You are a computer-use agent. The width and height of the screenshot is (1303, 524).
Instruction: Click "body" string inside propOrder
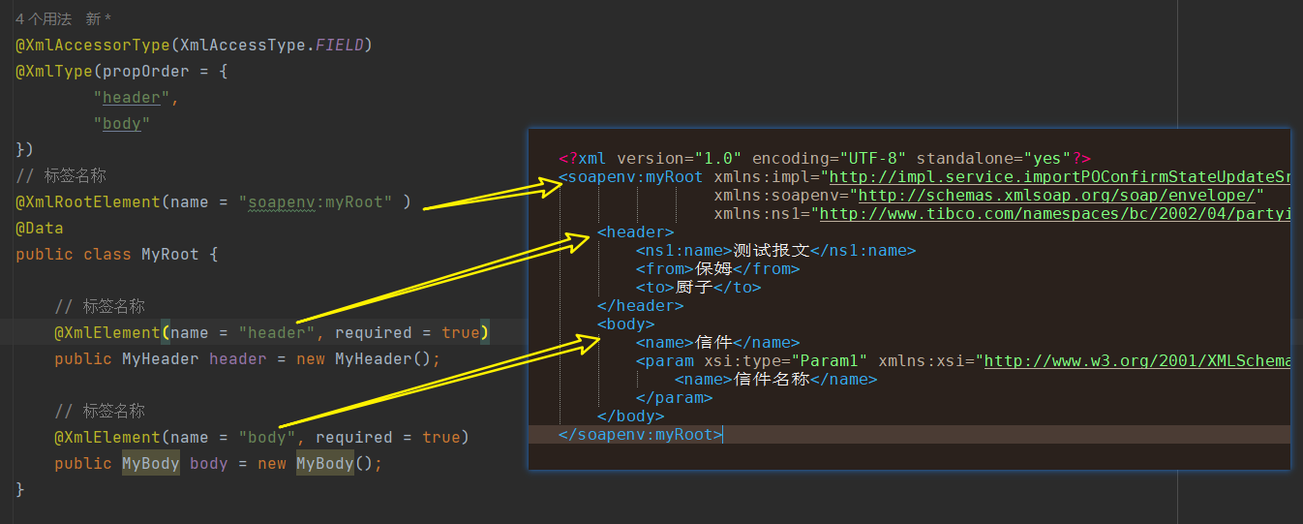pos(122,124)
